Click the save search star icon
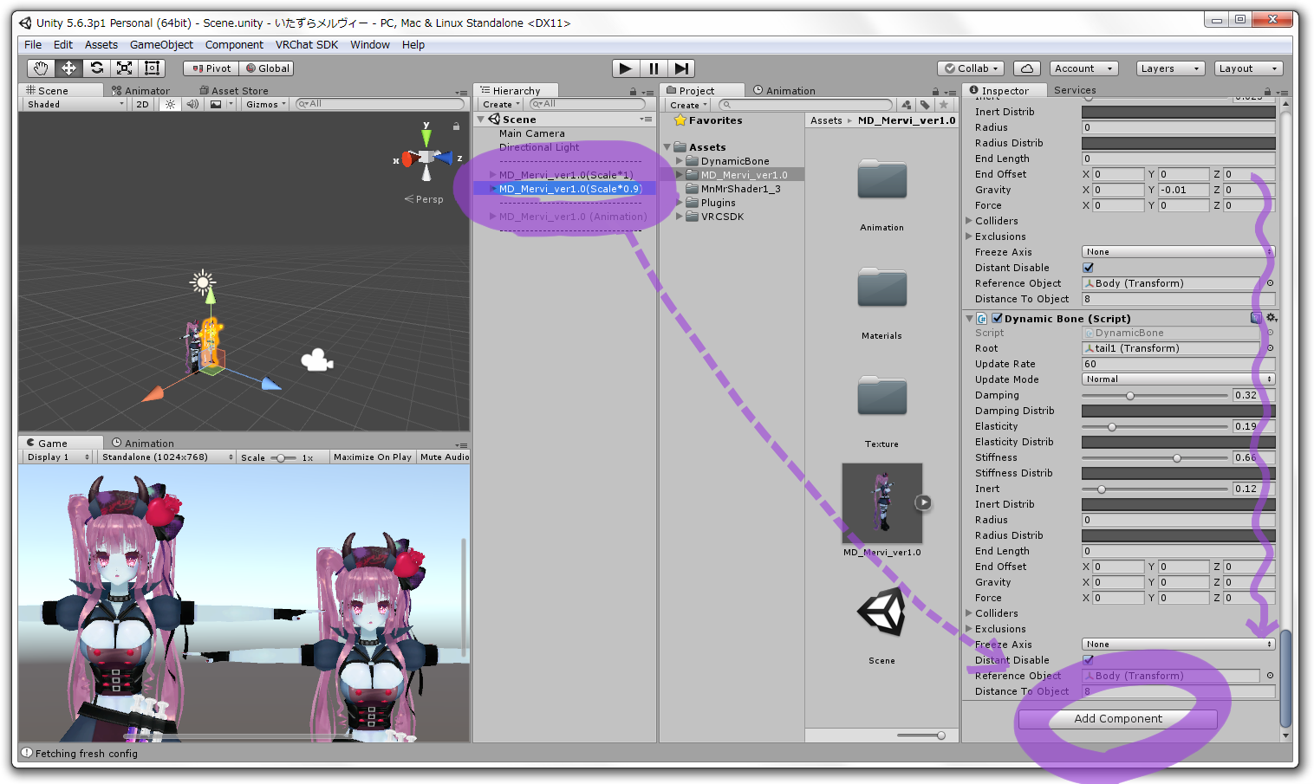The image size is (1314, 784). click(944, 105)
